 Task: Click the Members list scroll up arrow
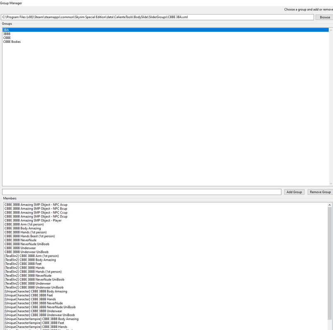(x=329, y=205)
